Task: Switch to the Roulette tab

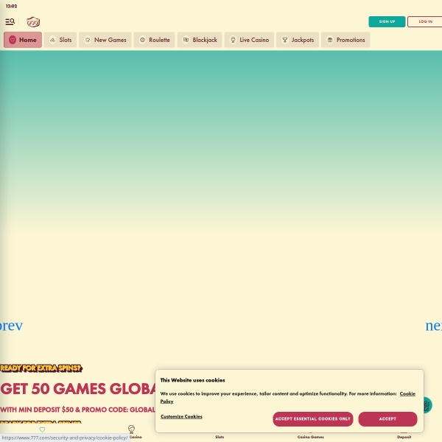Action: click(x=155, y=40)
